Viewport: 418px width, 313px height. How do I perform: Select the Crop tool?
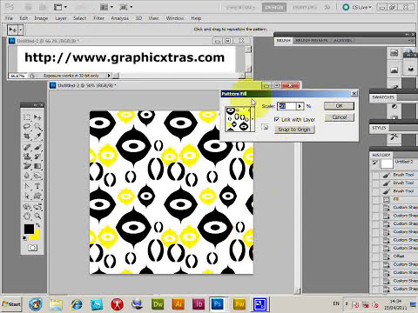27,137
